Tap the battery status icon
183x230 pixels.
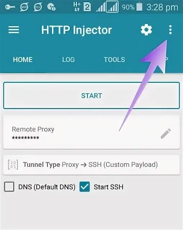tap(139, 7)
